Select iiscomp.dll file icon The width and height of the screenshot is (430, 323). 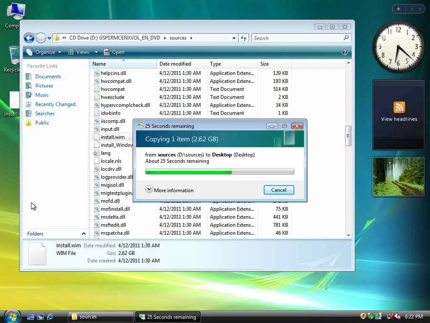click(x=97, y=121)
